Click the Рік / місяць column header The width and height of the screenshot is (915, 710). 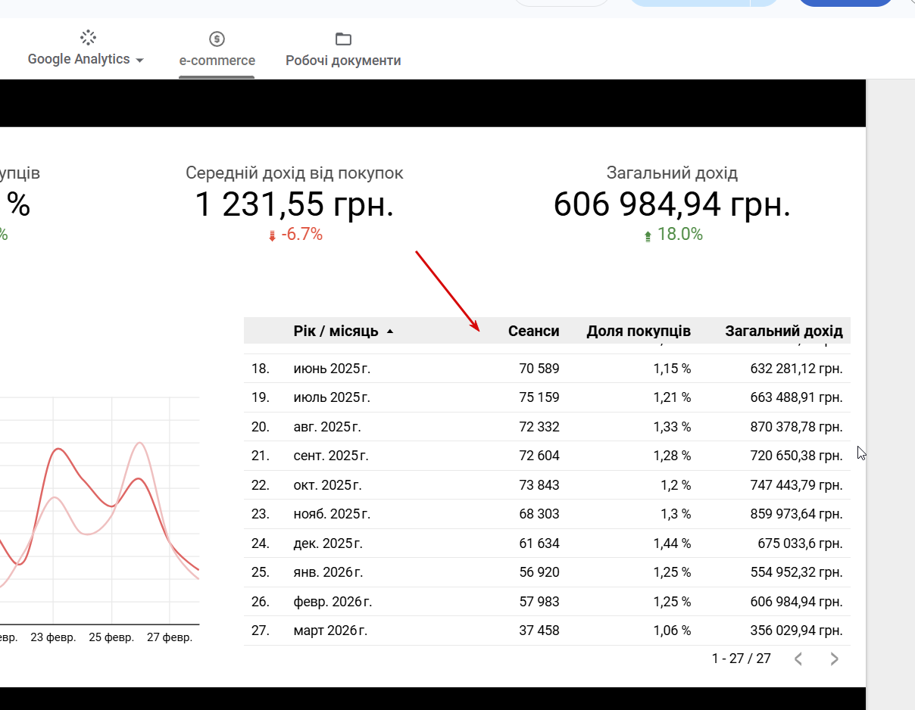click(x=336, y=331)
